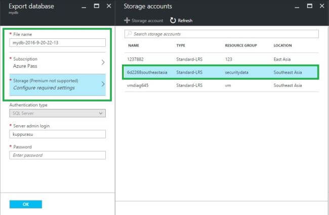Click the Refresh icon
Image resolution: width=329 pixels, height=215 pixels.
point(173,21)
